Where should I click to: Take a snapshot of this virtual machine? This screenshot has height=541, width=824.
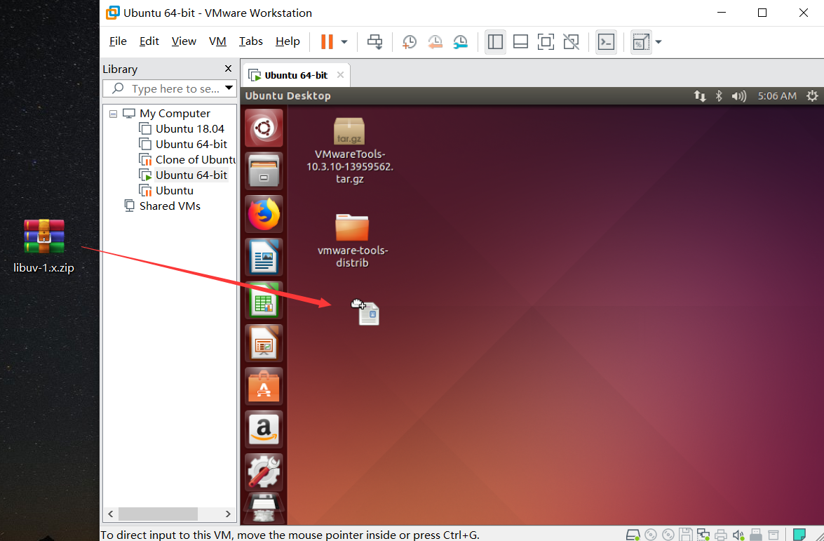pos(410,42)
